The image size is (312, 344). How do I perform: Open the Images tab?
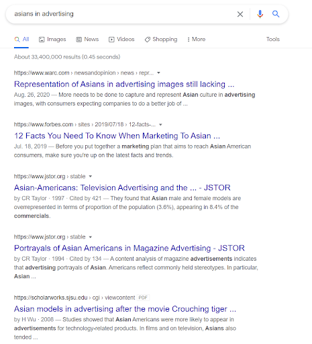point(52,40)
